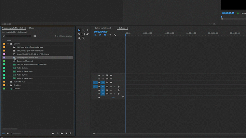Choose the Type tool
Screen dimensions: 246x138
(x=83, y=38)
